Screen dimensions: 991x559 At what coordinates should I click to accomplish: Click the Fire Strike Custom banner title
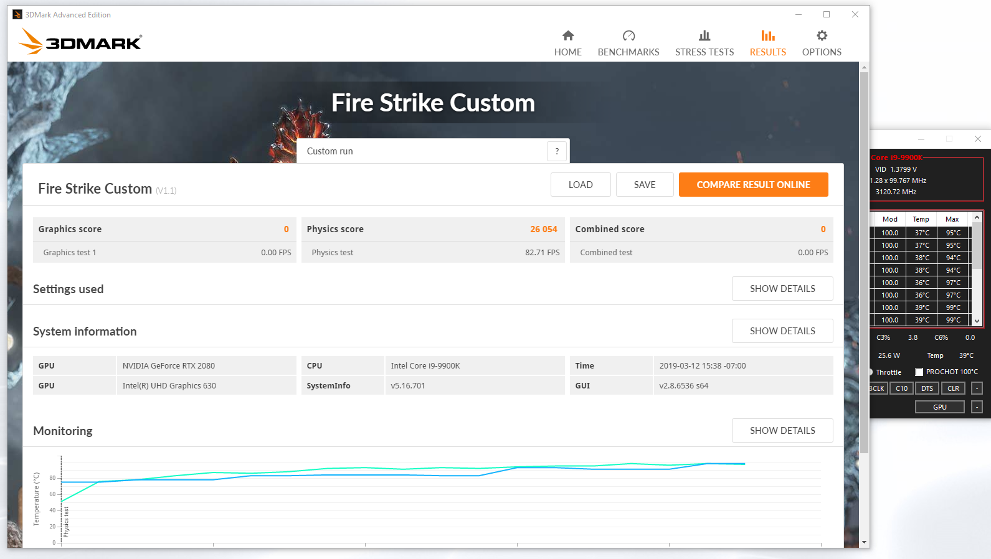pyautogui.click(x=433, y=103)
